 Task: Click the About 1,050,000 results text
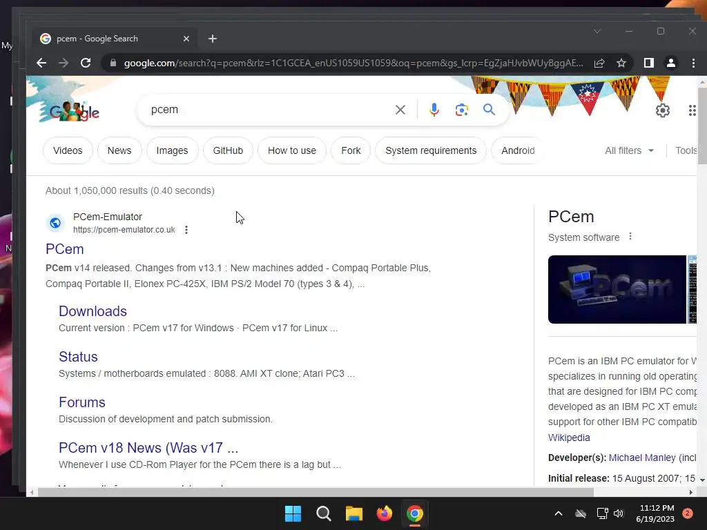130,190
